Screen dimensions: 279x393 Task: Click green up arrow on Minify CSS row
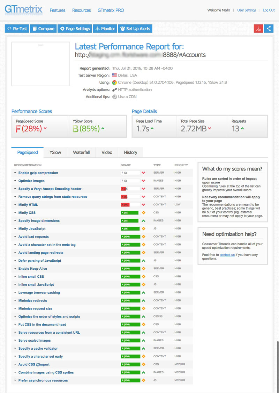click(143, 213)
